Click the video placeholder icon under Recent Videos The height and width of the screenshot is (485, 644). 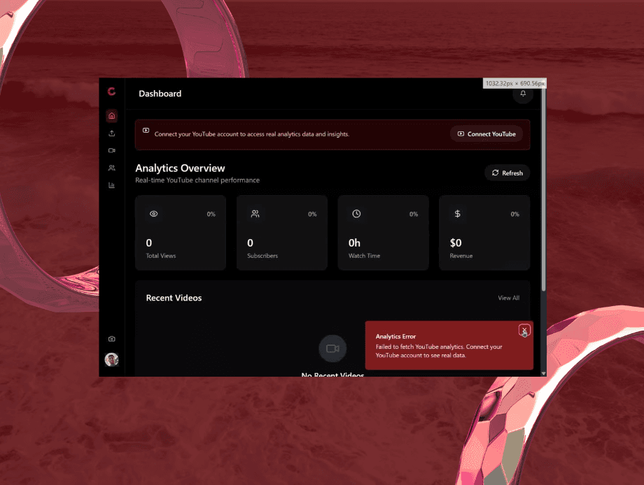[332, 349]
